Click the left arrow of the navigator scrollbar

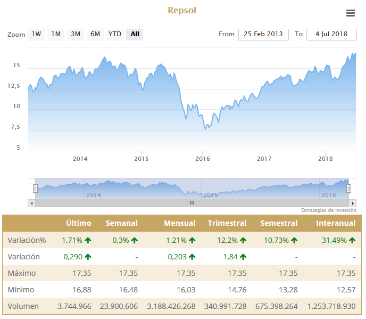coord(31,203)
